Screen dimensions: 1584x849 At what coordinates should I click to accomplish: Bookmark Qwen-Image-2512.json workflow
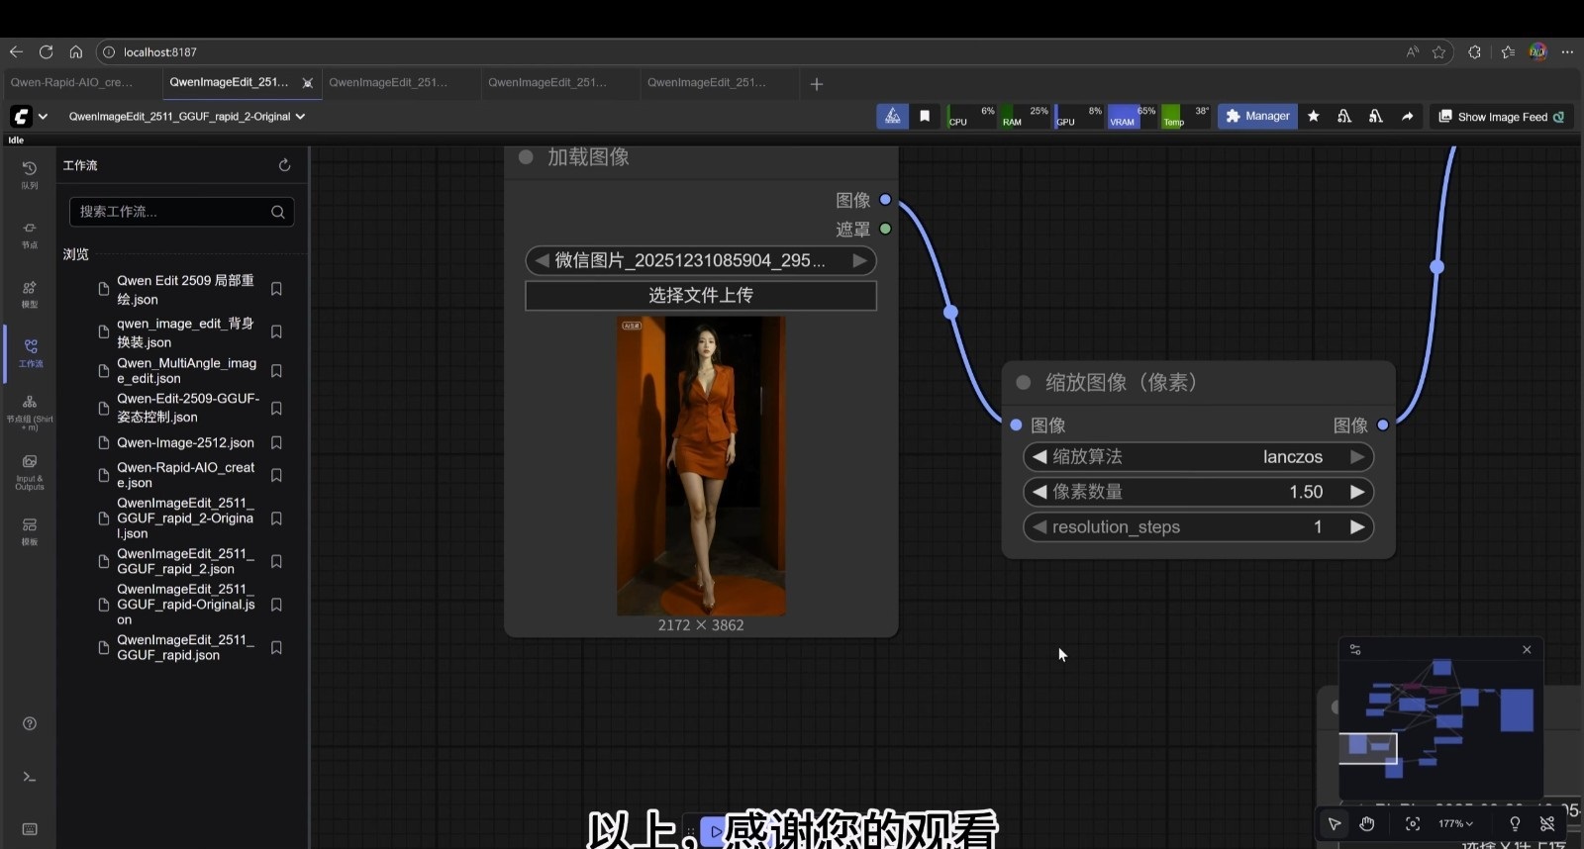click(277, 443)
